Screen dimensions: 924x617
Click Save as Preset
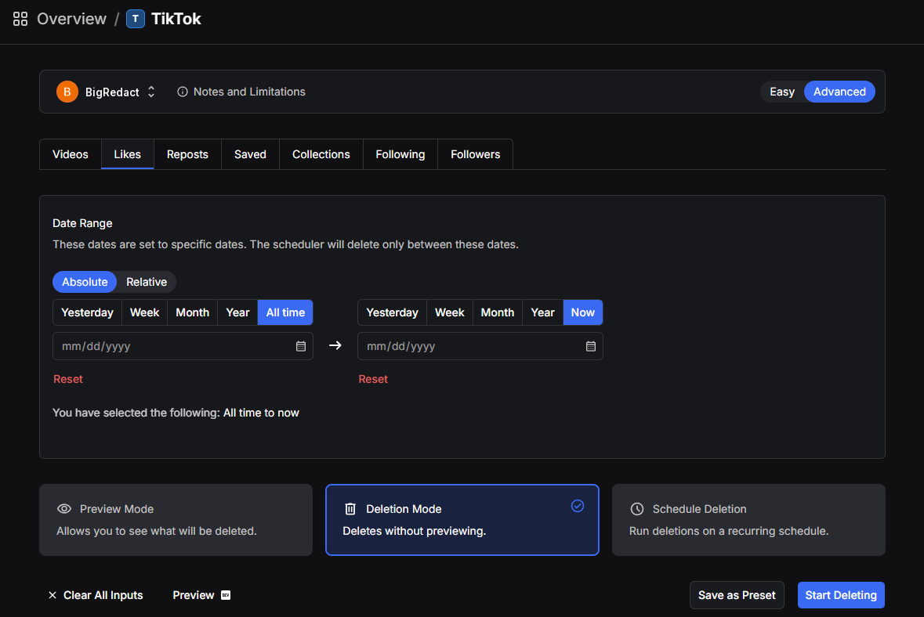737,595
